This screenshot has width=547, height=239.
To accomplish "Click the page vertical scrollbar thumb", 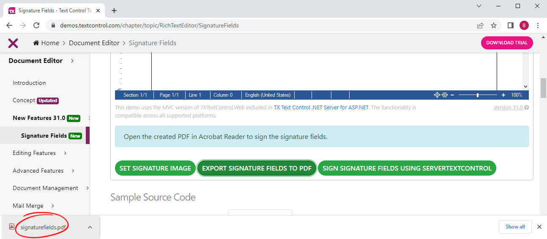I will [x=543, y=88].
